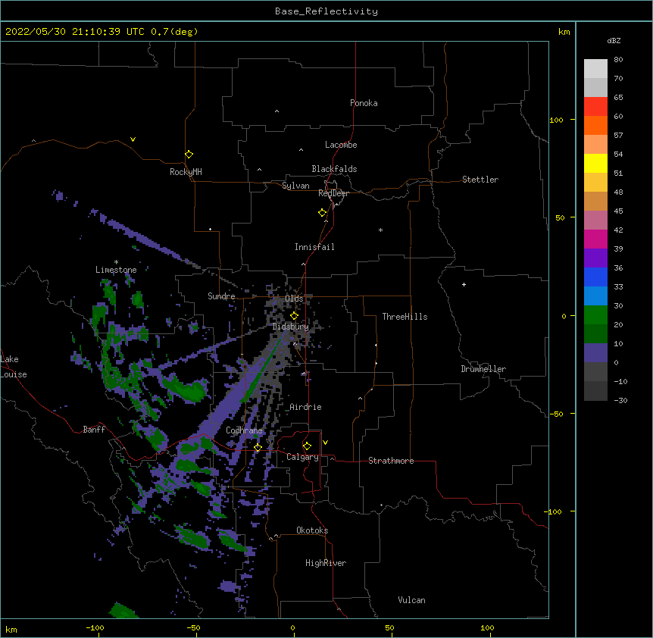This screenshot has width=653, height=638.
Task: Click the Blackfalds city label
Action: (334, 169)
